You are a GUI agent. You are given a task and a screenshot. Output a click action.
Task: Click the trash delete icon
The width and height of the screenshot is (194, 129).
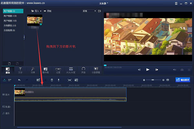pyautogui.click(x=52, y=80)
